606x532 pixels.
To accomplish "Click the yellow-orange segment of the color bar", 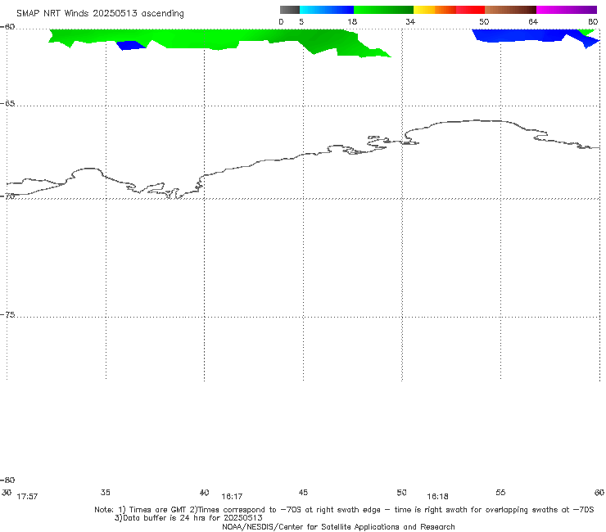I will pyautogui.click(x=434, y=10).
